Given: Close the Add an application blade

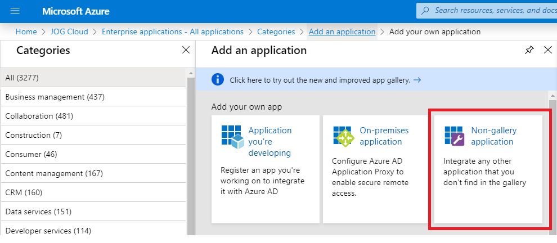Looking at the screenshot, I should pos(548,51).
